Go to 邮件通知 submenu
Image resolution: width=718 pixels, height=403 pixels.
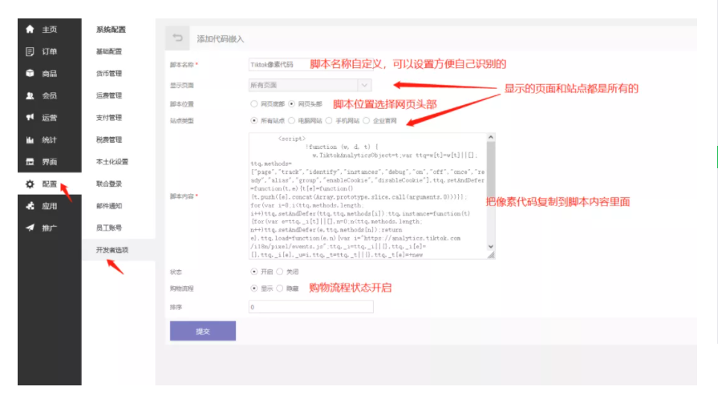point(109,206)
